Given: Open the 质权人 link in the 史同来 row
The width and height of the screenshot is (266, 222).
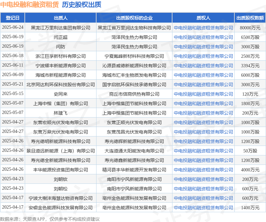Looking at the screenshot, I should coord(203,94).
